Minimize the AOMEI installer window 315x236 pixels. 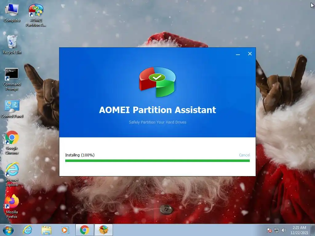click(238, 54)
